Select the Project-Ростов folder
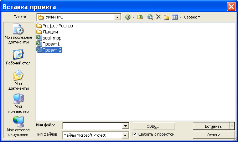 (x=55, y=26)
